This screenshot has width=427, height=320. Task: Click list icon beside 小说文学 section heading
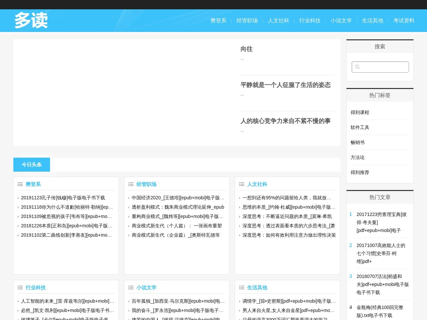pos(131,288)
